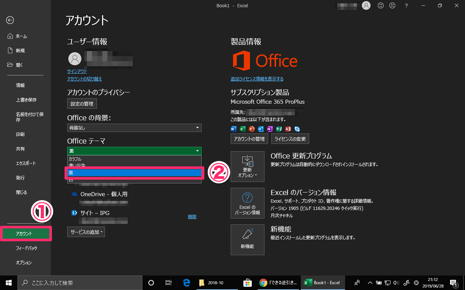Open Microsoft Store from the taskbar
The width and height of the screenshot is (465, 290).
(x=247, y=283)
